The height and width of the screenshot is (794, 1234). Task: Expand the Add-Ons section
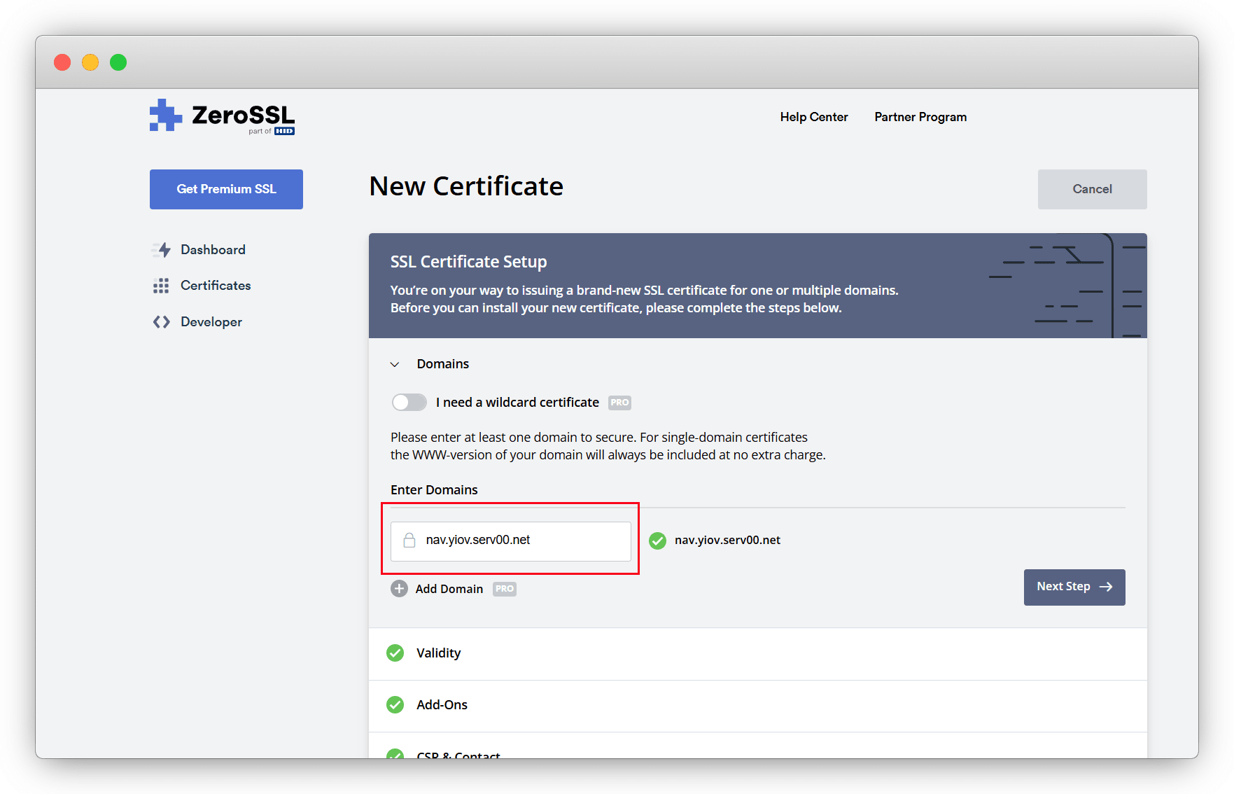click(x=442, y=705)
